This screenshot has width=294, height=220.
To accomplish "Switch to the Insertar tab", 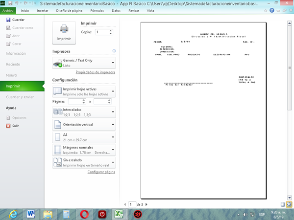I will tap(43, 11).
